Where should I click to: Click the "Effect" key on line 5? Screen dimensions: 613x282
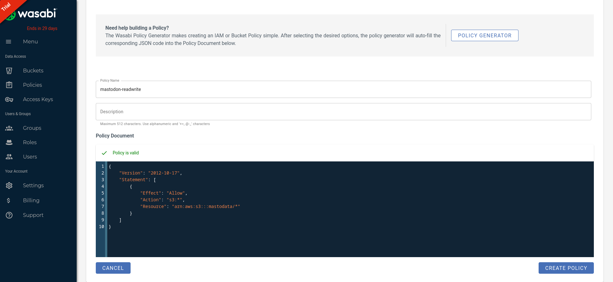(151, 193)
